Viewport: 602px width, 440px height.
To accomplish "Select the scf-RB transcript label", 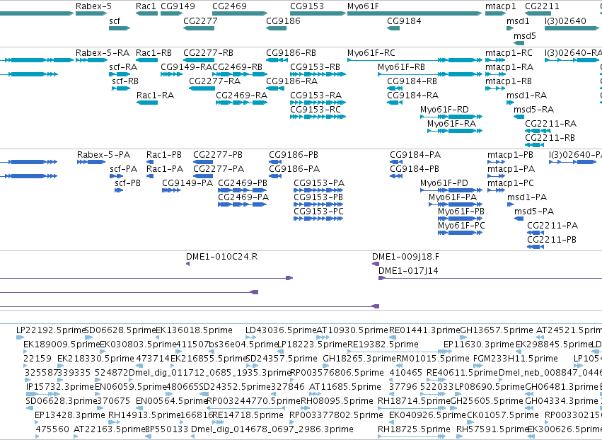I will pyautogui.click(x=125, y=81).
